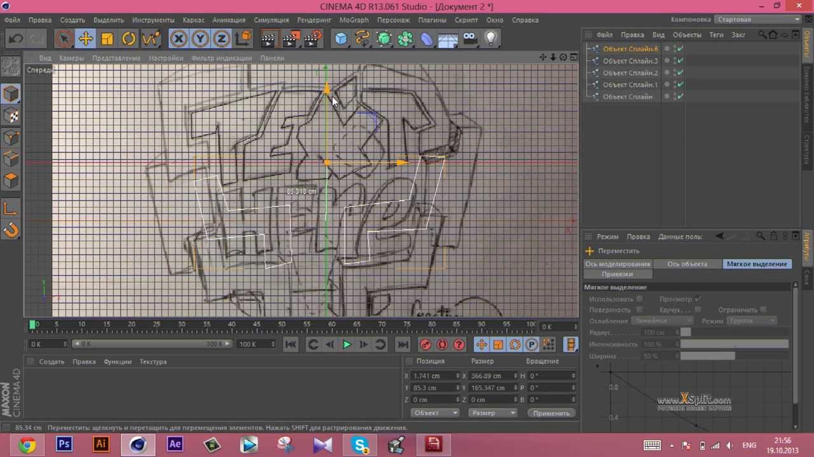814x457 pixels.
Task: Toggle X axis lock
Action: click(179, 39)
